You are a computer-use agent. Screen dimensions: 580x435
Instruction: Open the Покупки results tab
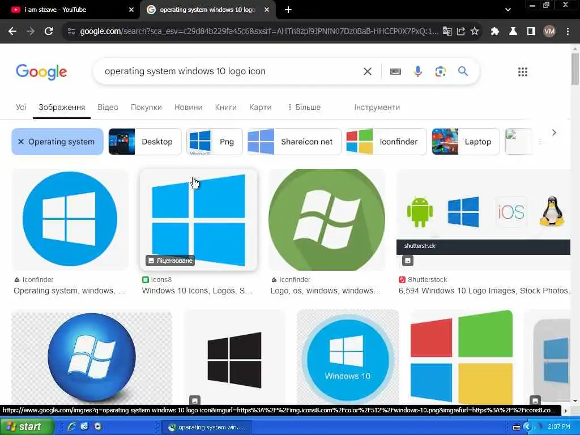pyautogui.click(x=146, y=107)
